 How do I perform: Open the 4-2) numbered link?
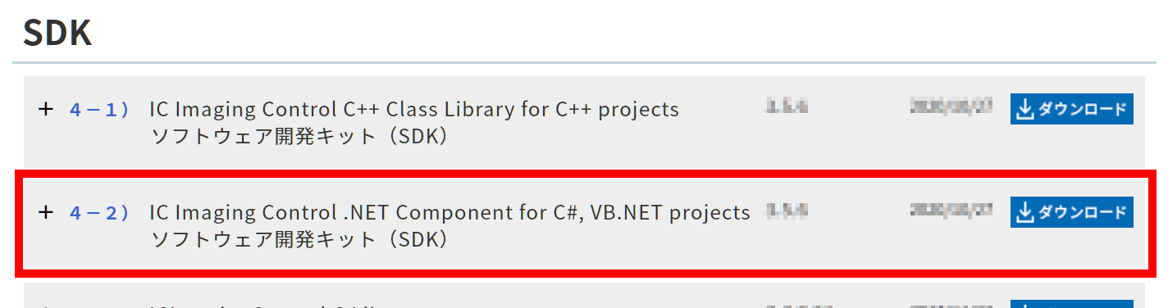pos(100,213)
